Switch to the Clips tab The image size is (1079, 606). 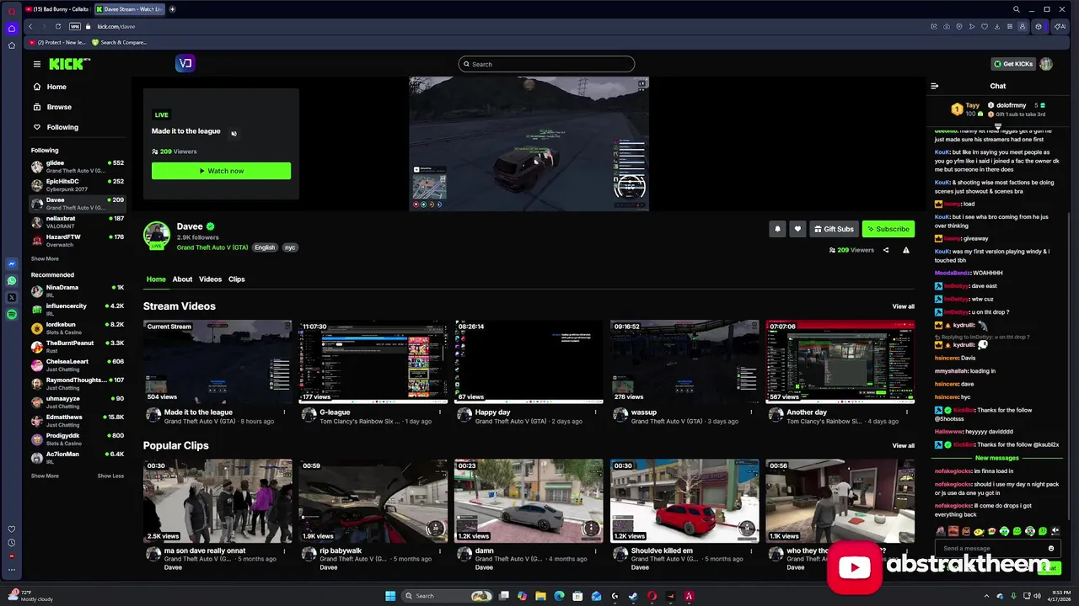236,279
